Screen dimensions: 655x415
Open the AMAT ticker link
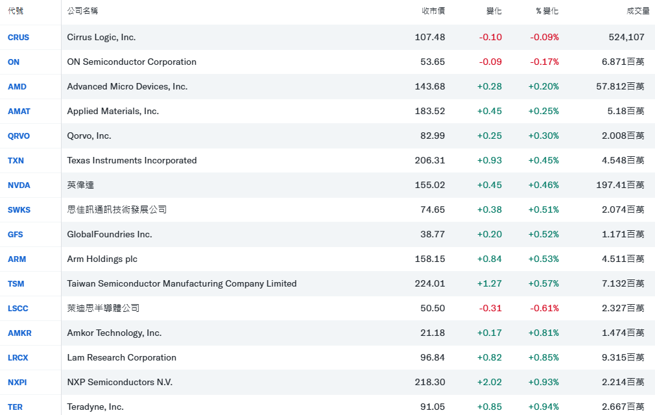[x=19, y=111]
